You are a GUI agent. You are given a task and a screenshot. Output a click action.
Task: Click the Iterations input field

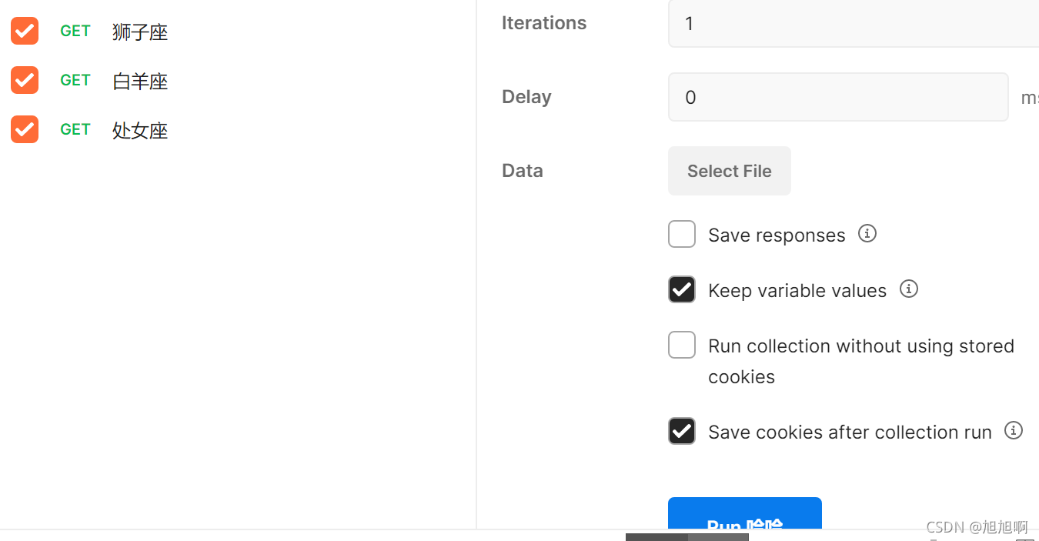tap(854, 23)
